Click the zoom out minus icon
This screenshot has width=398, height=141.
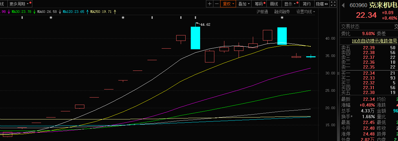click(217, 4)
